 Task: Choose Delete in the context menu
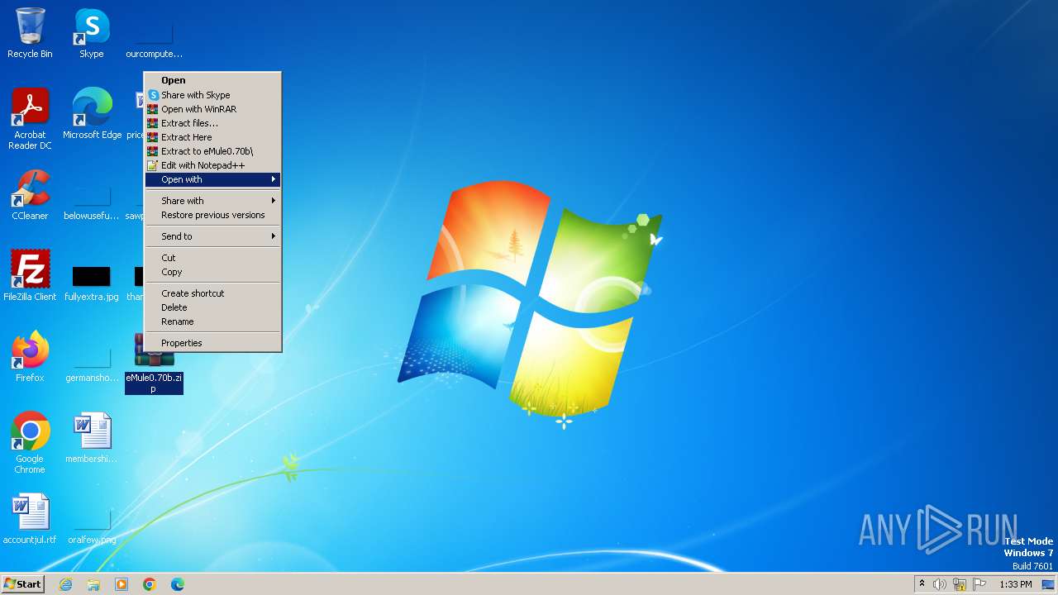[x=213, y=307]
